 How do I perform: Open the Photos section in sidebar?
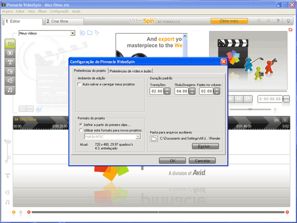point(10,72)
